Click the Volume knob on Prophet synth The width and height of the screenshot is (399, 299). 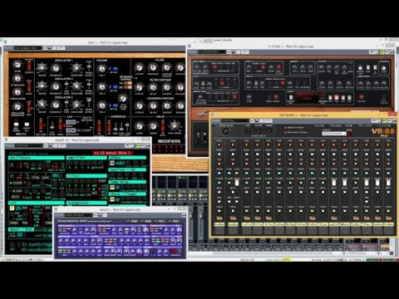tap(384, 68)
